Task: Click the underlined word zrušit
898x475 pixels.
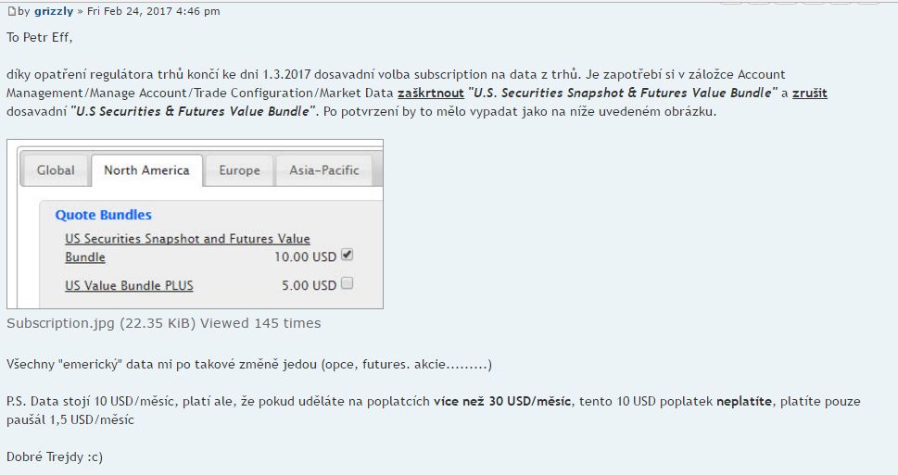Action: [810, 93]
